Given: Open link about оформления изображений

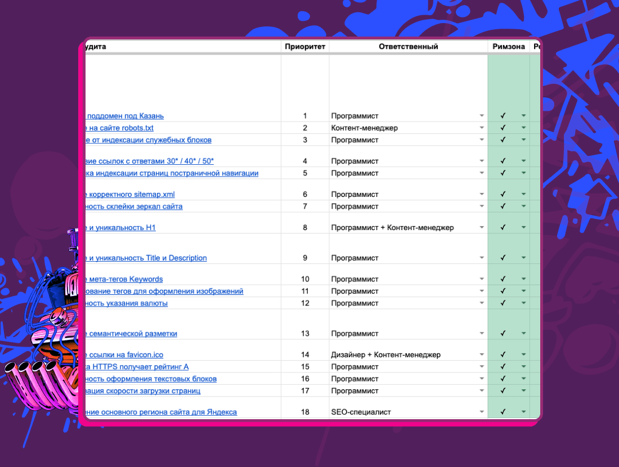Looking at the screenshot, I should pos(165,291).
